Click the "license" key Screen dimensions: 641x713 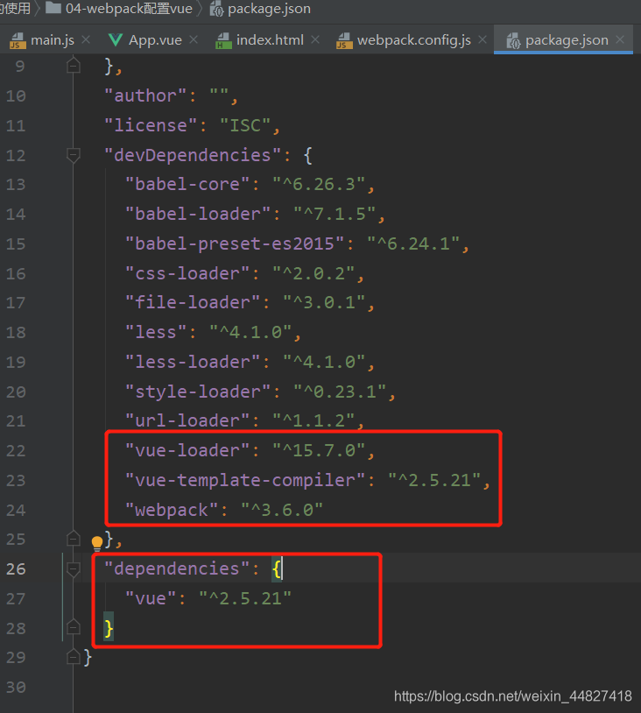pyautogui.click(x=151, y=125)
